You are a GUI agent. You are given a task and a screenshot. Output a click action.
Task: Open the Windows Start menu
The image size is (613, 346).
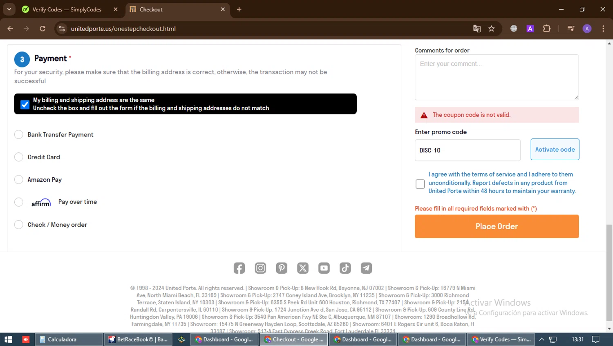click(8, 339)
